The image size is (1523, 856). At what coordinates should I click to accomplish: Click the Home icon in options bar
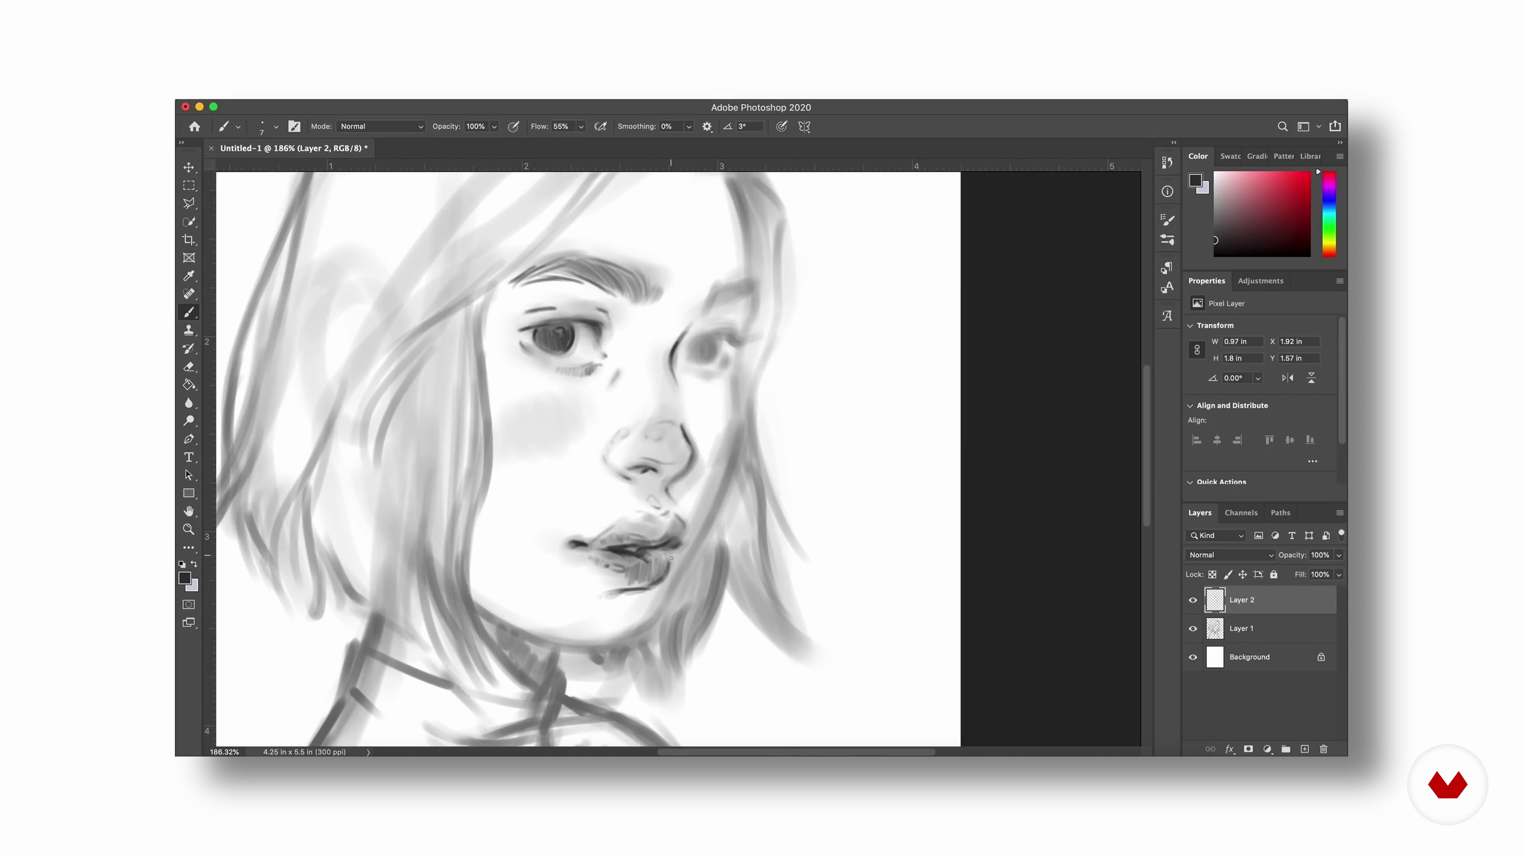[x=194, y=126]
